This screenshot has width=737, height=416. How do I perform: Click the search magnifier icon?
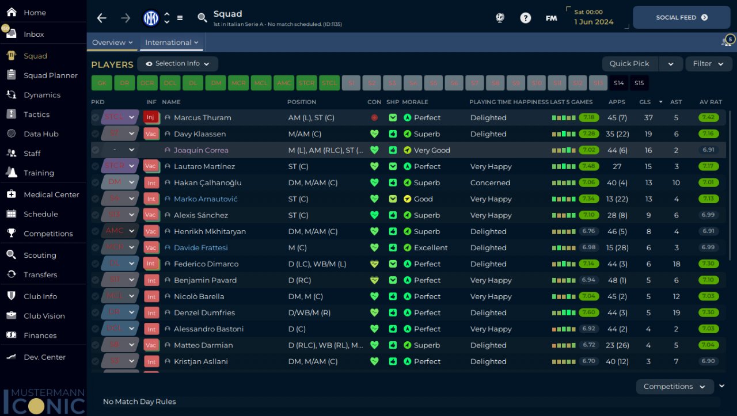pyautogui.click(x=202, y=18)
